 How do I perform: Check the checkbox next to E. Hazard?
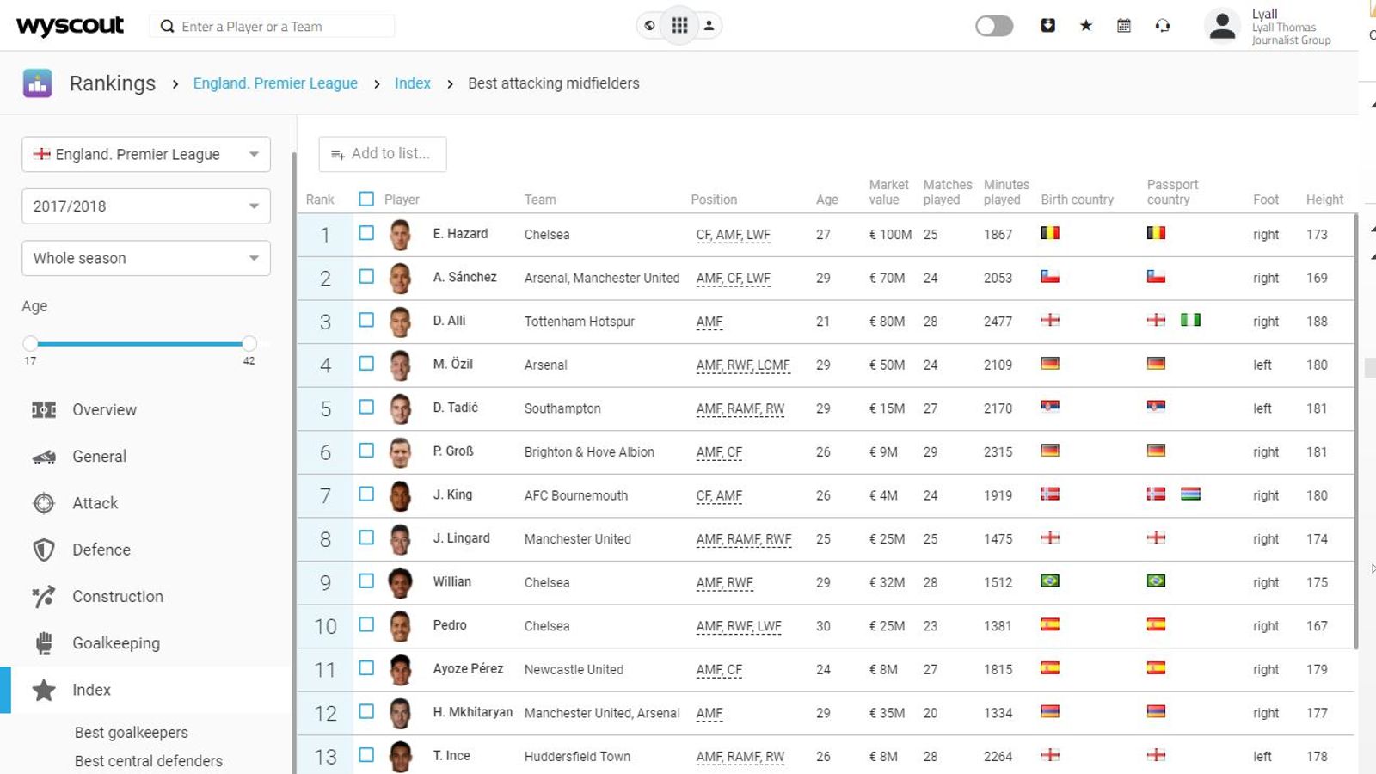[x=365, y=232]
